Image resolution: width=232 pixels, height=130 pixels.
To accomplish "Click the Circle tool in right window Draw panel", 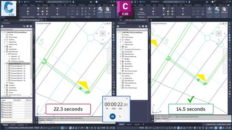I will tap(198, 11).
